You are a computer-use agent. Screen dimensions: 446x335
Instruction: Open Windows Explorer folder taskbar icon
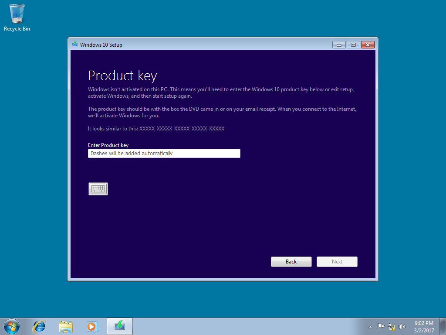tap(66, 326)
